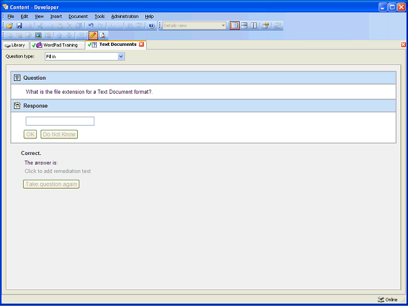The height and width of the screenshot is (306, 408).
Task: Click the question text about file extension
Action: 89,92
